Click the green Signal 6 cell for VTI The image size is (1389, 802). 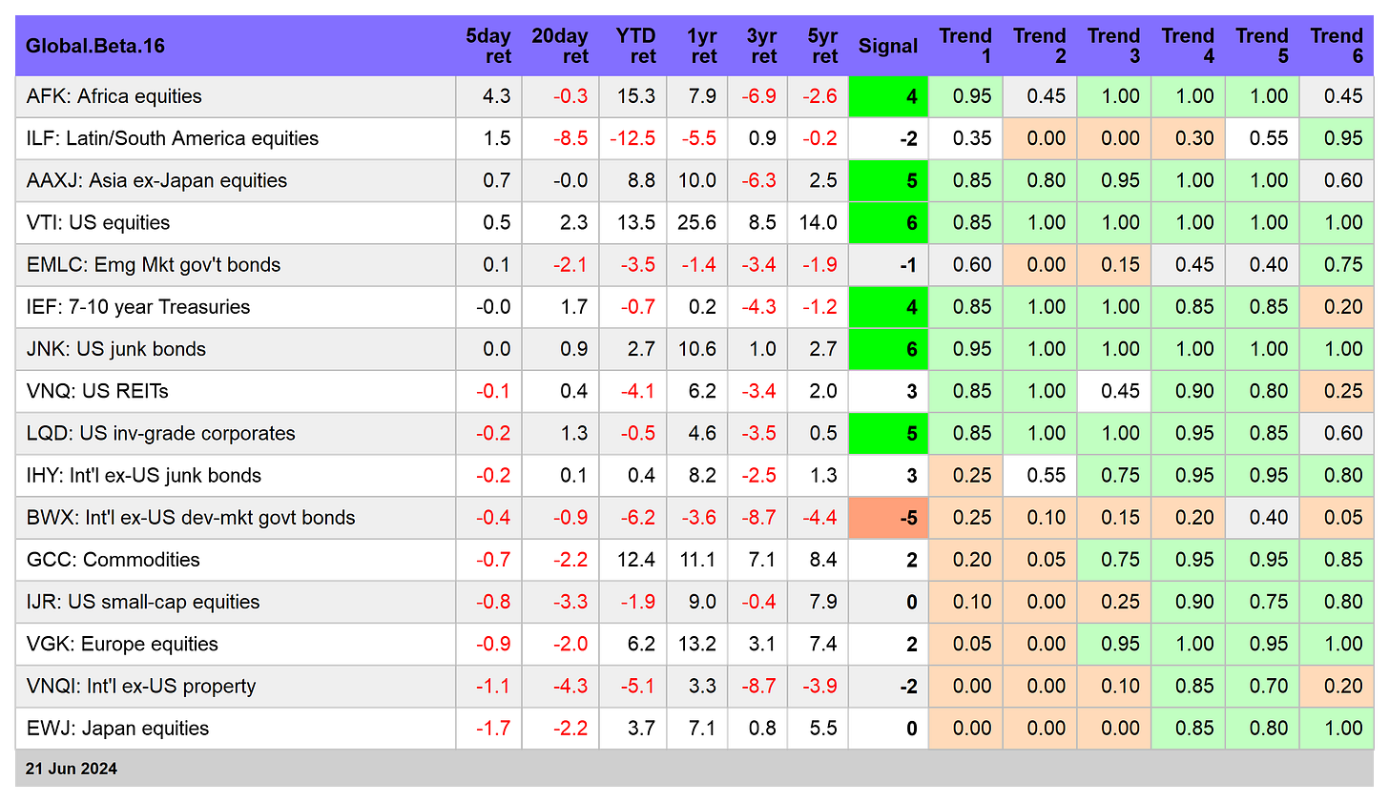[x=888, y=222]
